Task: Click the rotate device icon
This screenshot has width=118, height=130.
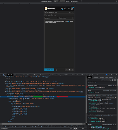Action: (x=81, y=1)
